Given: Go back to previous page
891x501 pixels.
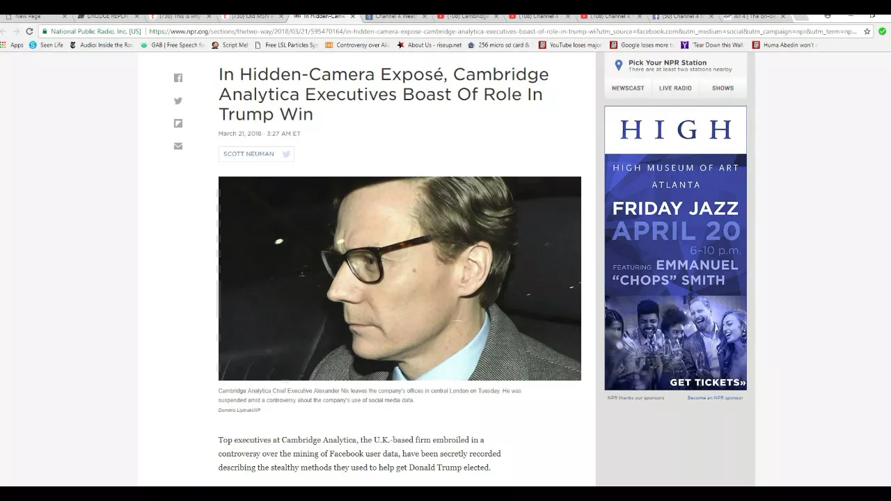Looking at the screenshot, I should pos(4,31).
